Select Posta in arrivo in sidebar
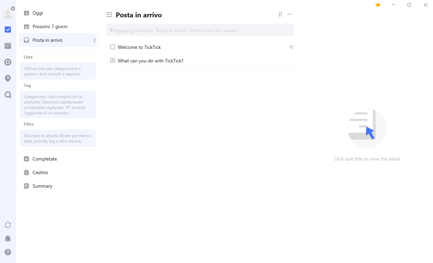433x263 pixels. click(58, 40)
